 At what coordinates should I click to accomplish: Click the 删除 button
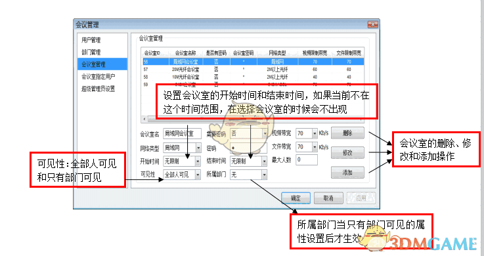coord(347,133)
